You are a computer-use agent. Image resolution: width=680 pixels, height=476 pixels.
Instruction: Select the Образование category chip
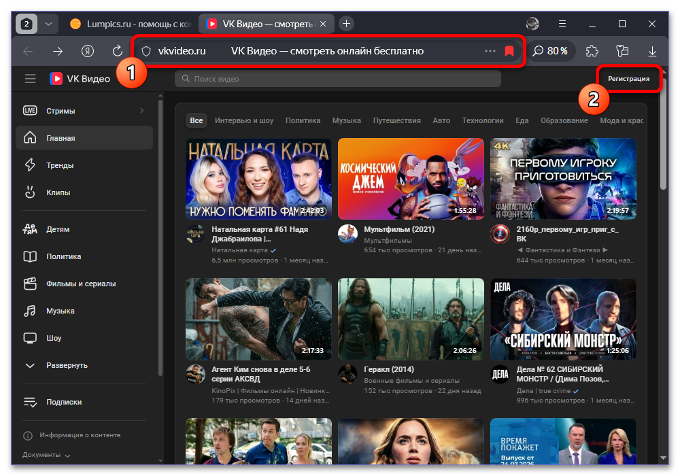pos(564,120)
